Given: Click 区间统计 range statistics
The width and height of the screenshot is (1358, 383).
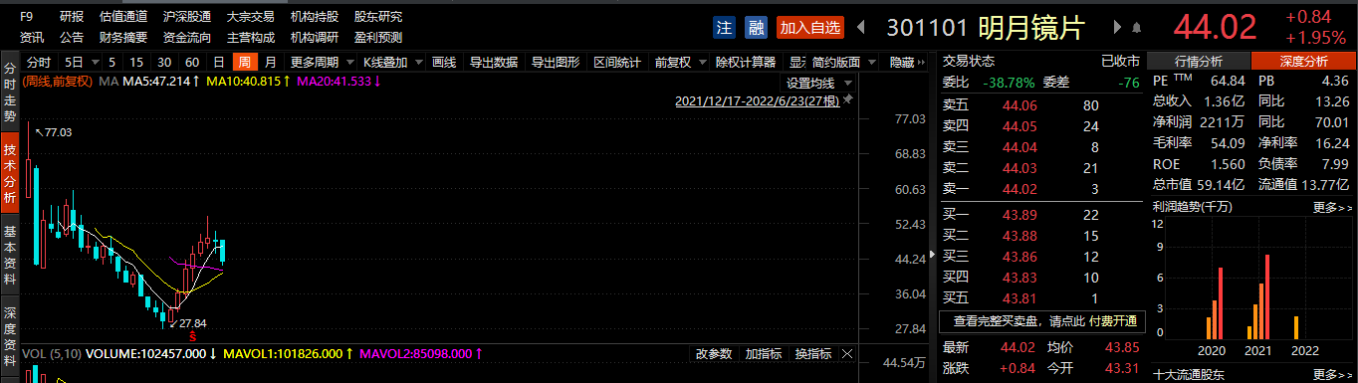Looking at the screenshot, I should 617,62.
